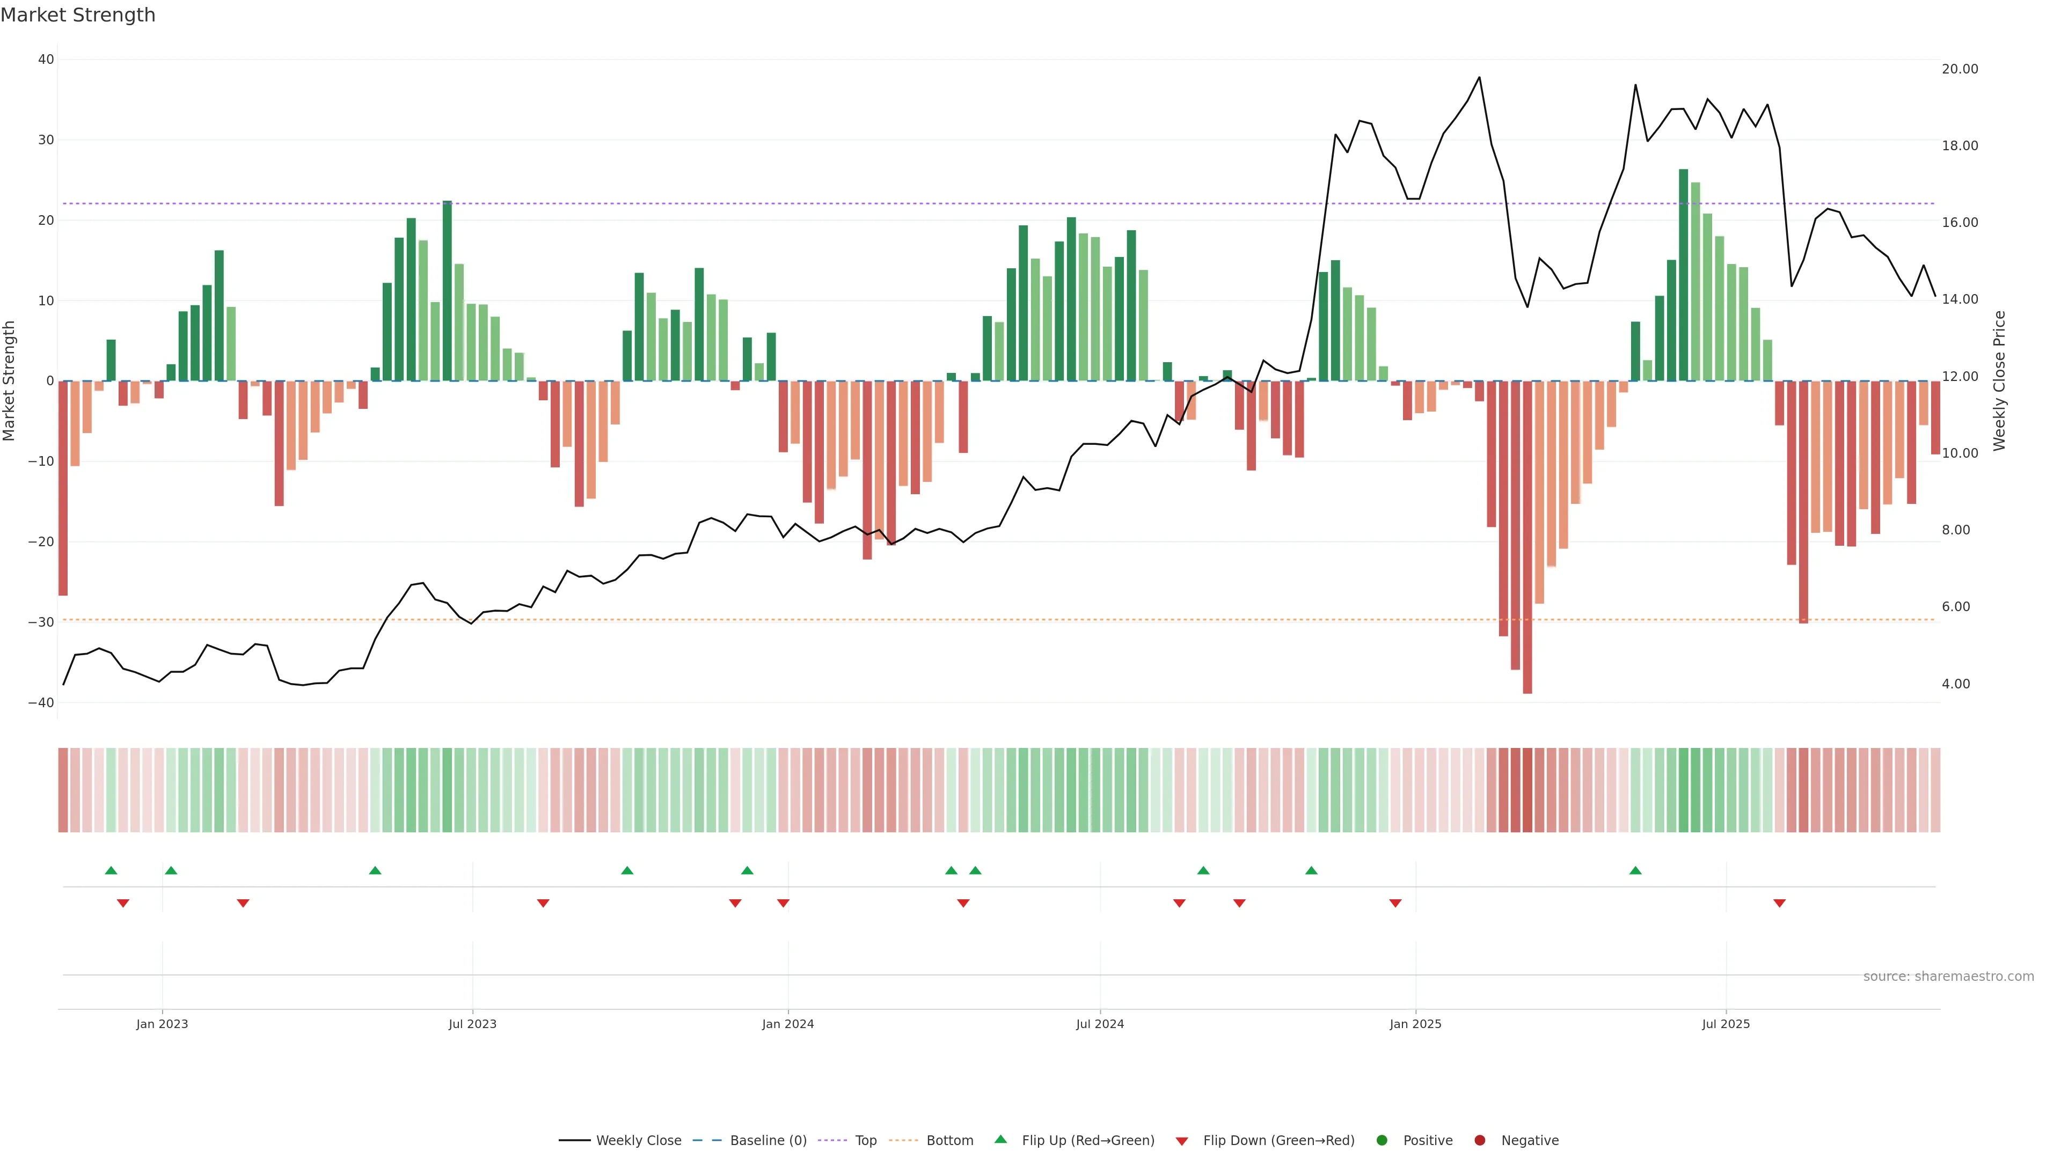Click the green Positive legend dot
Viewport: 2061px width, 1159px height.
pyautogui.click(x=1382, y=1140)
